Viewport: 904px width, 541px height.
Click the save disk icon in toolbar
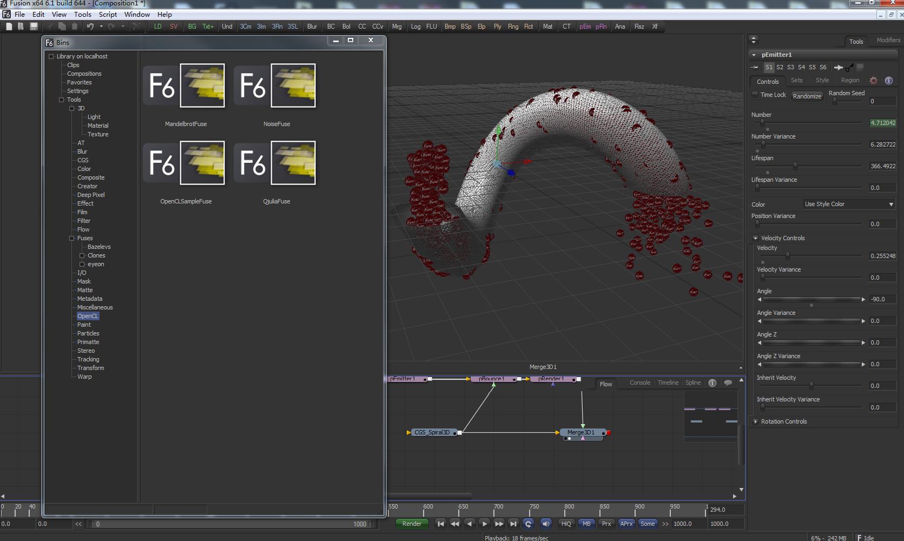(34, 27)
